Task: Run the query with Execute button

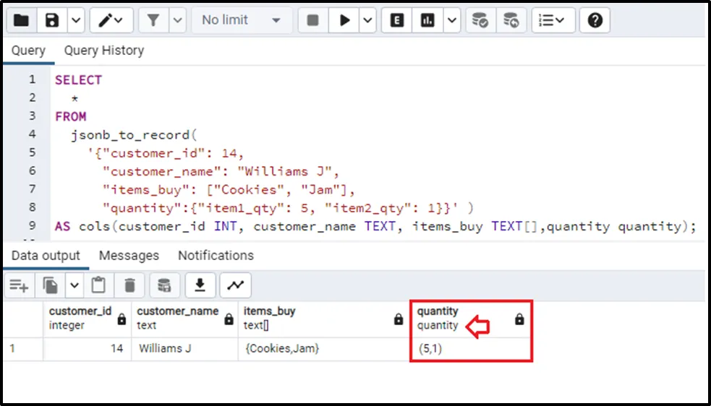Action: point(344,20)
